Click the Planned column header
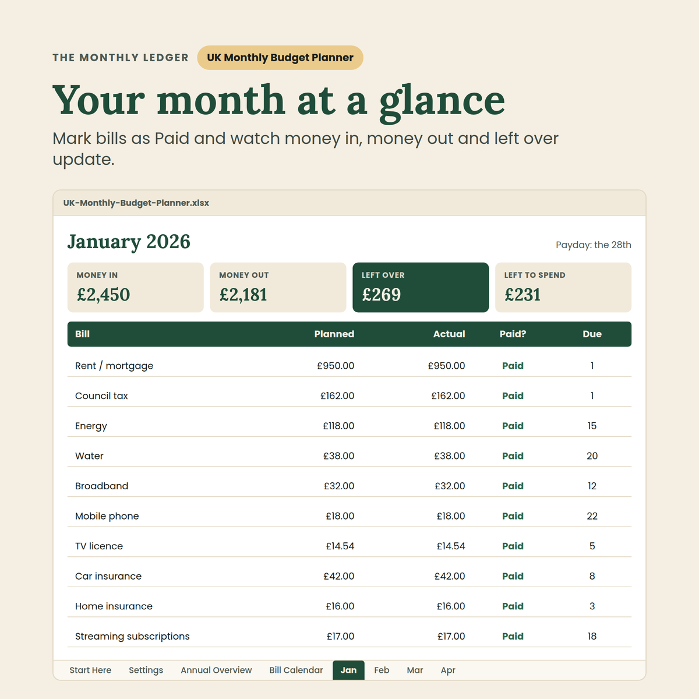Screen dimensions: 699x699 pyautogui.click(x=334, y=334)
